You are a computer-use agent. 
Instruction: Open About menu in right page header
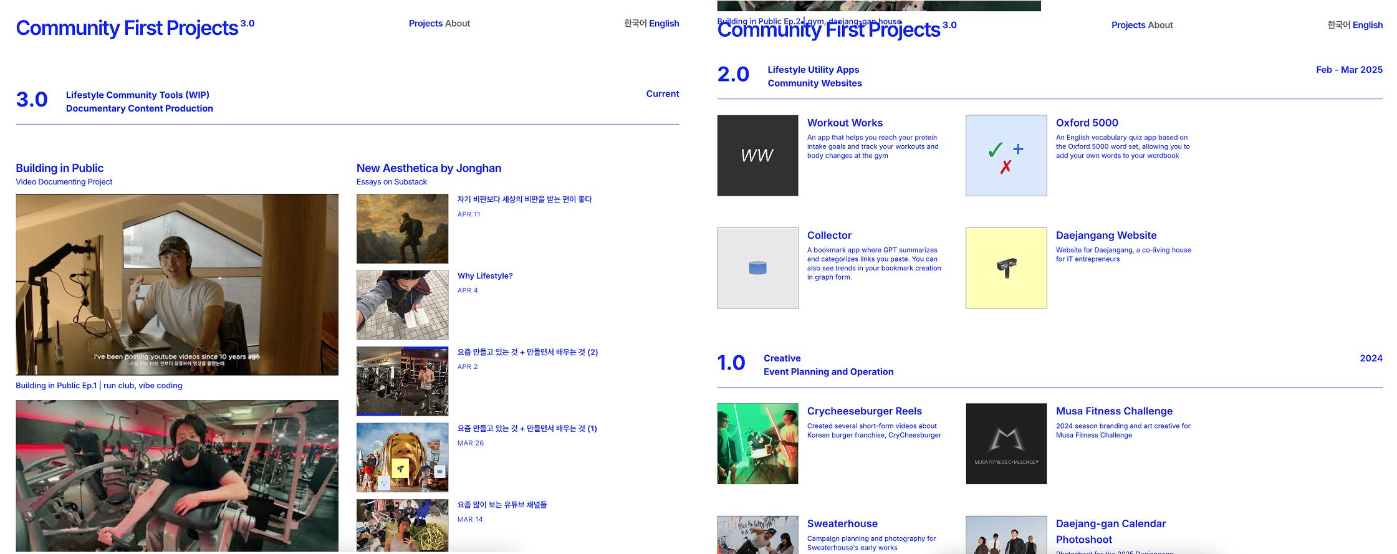1160,25
